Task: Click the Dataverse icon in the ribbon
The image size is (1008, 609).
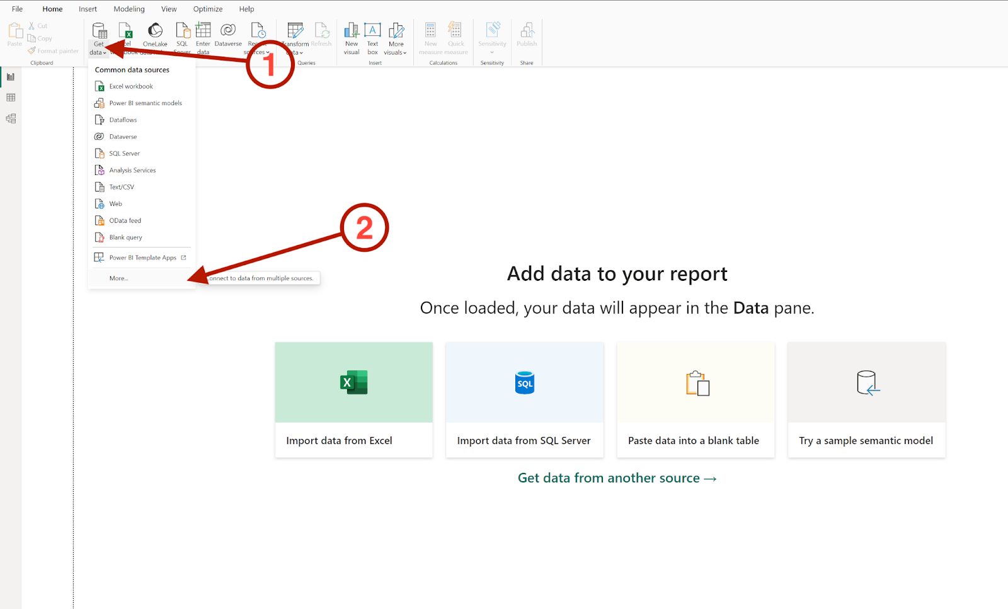Action: tap(228, 30)
